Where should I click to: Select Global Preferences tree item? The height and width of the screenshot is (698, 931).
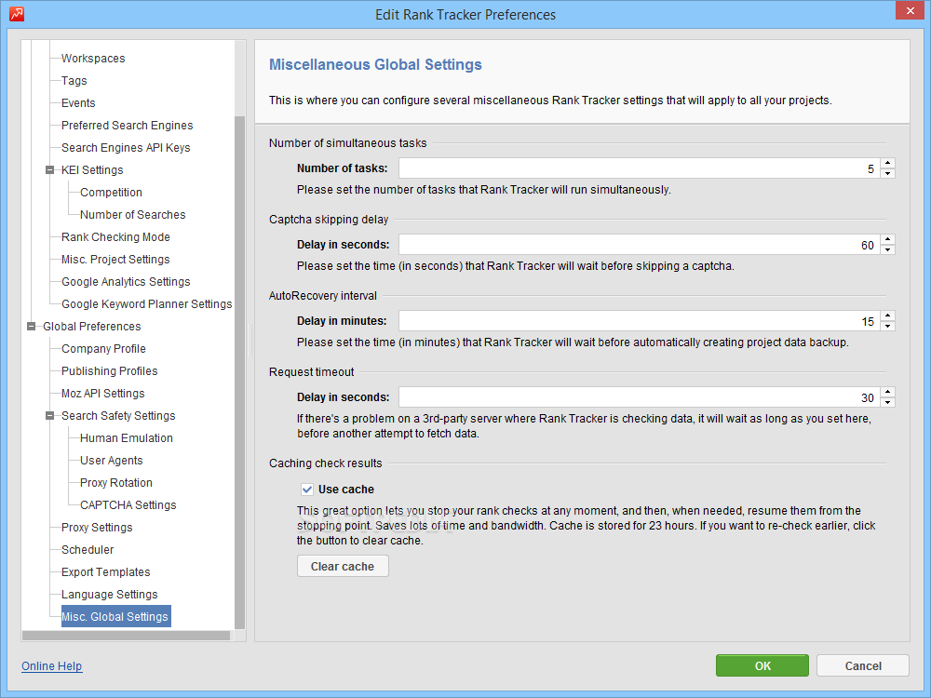(92, 327)
